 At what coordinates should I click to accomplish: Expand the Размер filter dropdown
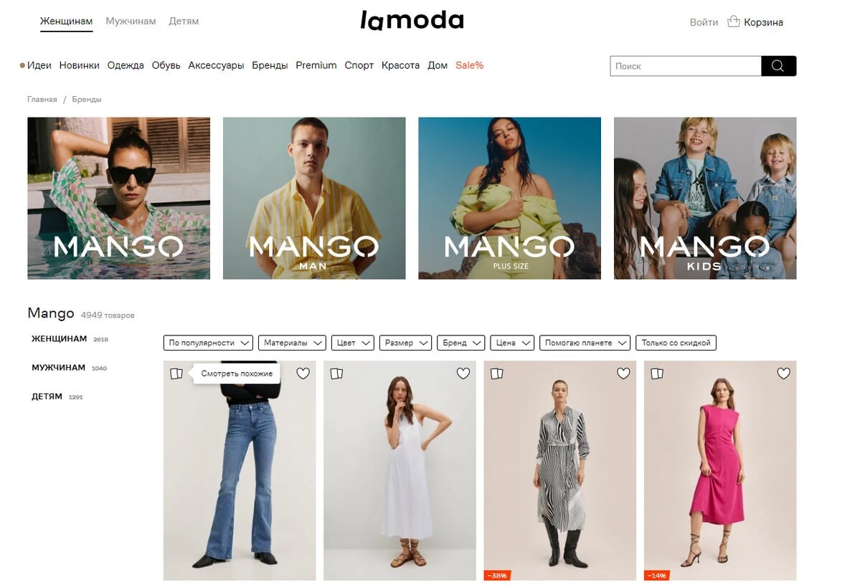point(405,343)
